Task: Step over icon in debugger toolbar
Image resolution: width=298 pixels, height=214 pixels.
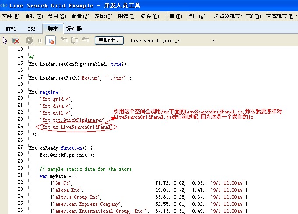Action: pyautogui.click(x=74, y=40)
